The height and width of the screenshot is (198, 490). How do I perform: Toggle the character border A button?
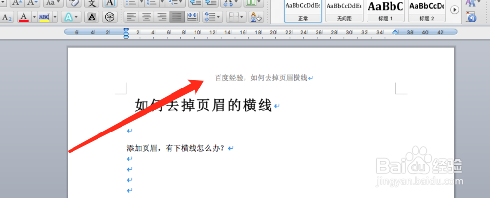[x=109, y=3]
